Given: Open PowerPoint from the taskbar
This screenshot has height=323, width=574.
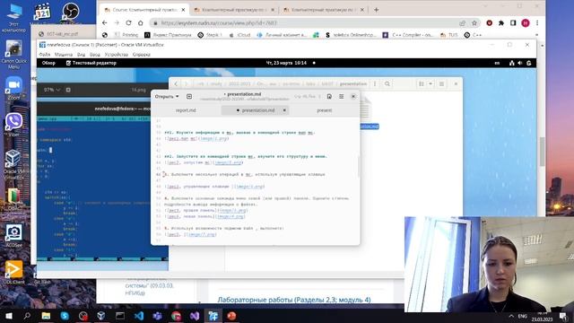Looking at the screenshot, I should tap(231, 316).
